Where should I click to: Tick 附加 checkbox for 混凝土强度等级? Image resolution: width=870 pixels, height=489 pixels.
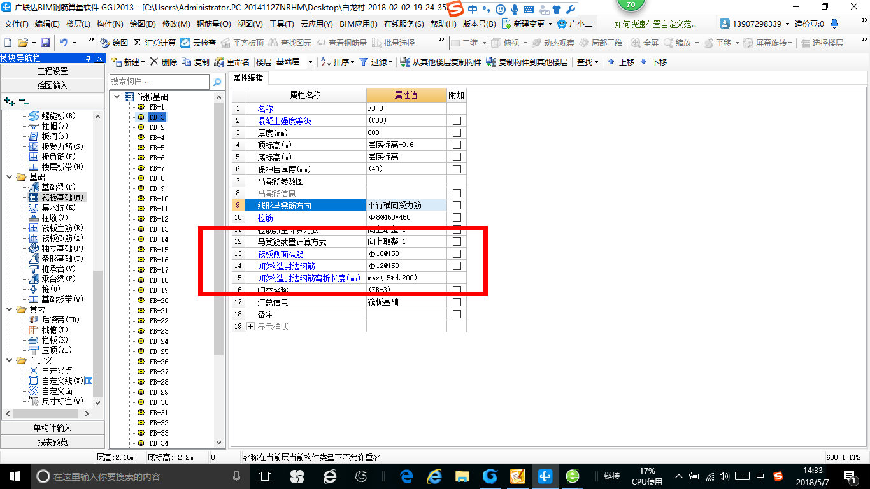click(457, 121)
